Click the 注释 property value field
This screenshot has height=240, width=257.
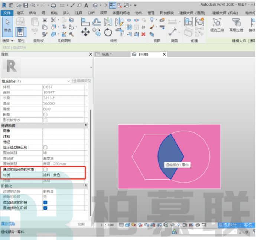point(64,137)
